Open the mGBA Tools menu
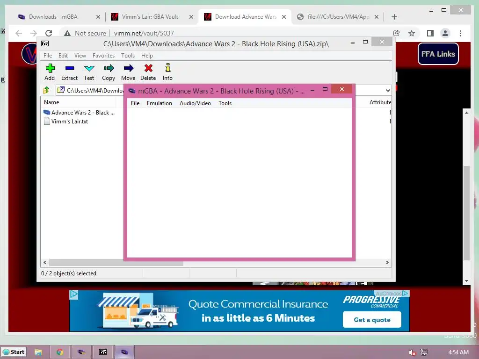Screen dimensions: 479x359 225,103
